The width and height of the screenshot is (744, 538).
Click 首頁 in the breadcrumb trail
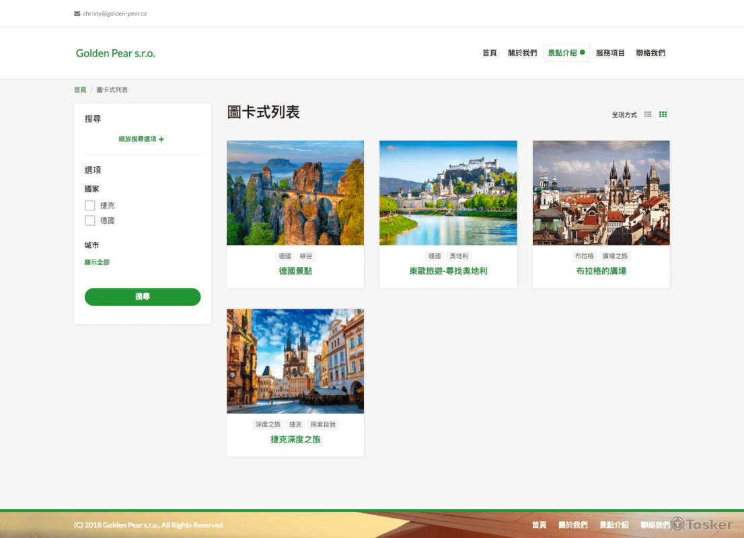click(x=79, y=89)
